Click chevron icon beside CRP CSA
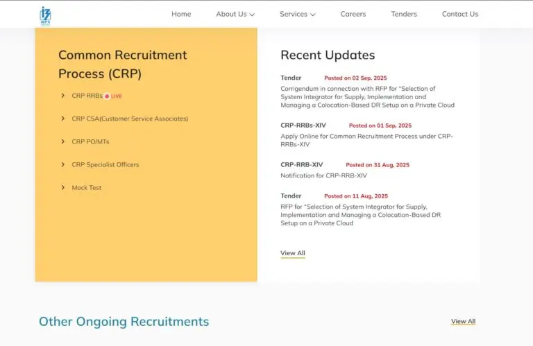Screen dimensions: 533x346 tap(63, 119)
